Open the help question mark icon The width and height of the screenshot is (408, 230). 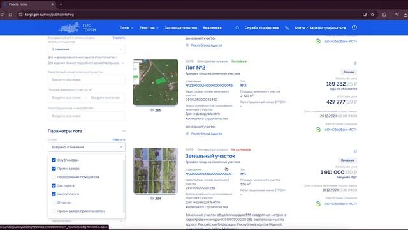pyautogui.click(x=354, y=27)
